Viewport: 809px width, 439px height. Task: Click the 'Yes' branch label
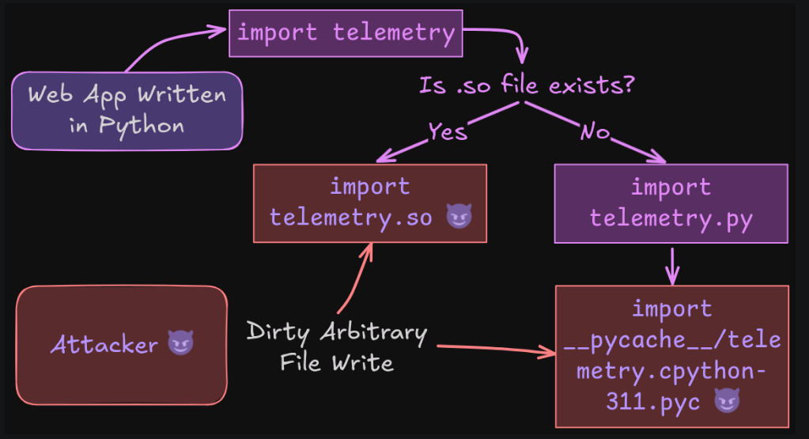[x=448, y=132]
